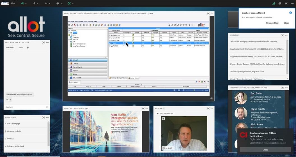Click the info icon on breakout notification
Image resolution: width=296 pixels, height=157 pixels.
290,13
